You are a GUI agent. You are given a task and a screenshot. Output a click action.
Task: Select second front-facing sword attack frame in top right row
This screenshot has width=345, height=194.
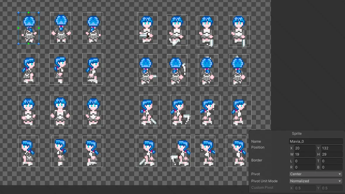(x=177, y=30)
